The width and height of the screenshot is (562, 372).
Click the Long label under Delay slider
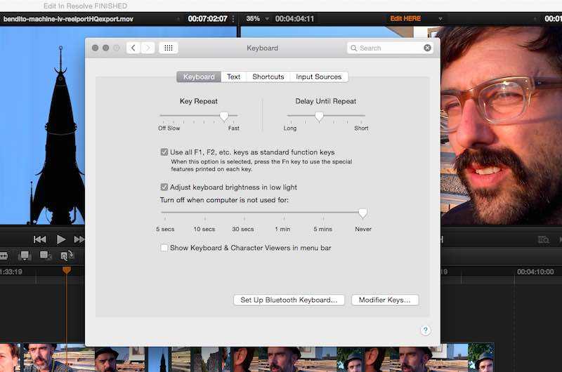click(x=290, y=128)
